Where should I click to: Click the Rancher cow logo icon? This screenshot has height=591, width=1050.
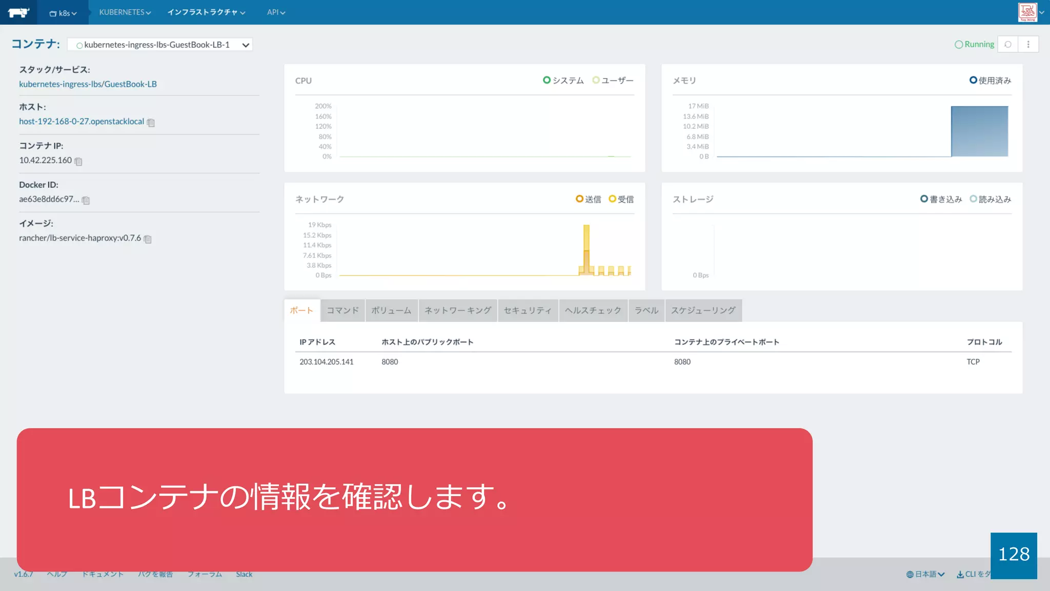18,12
